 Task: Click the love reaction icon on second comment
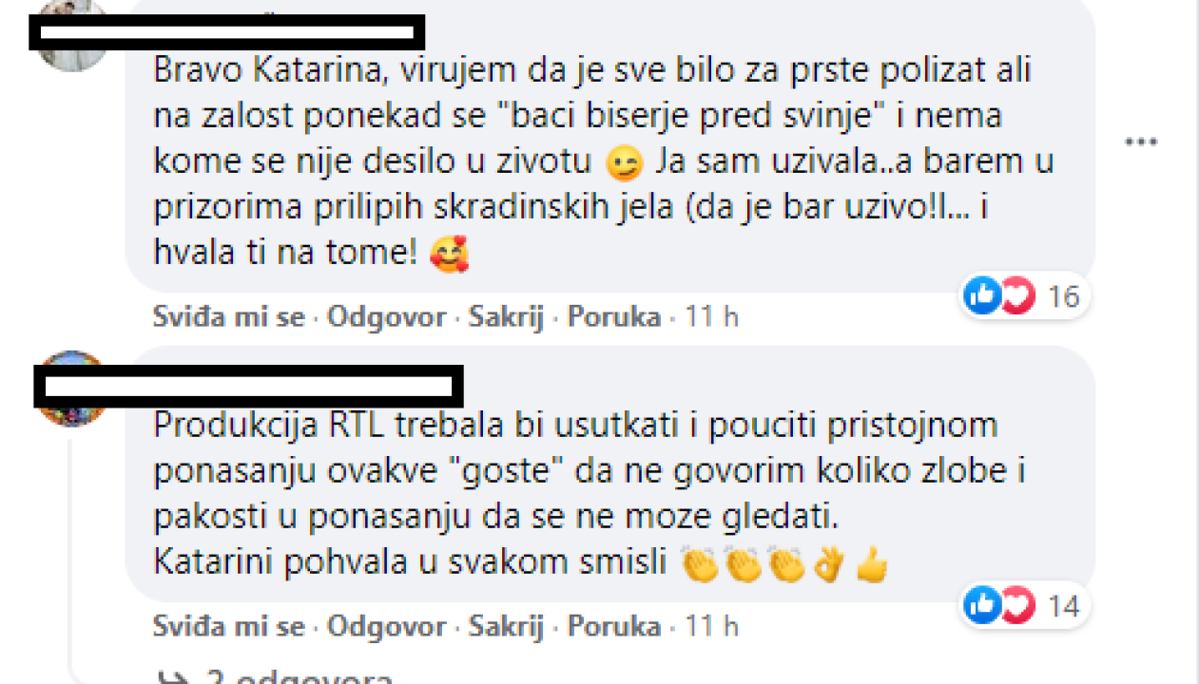(x=1016, y=605)
